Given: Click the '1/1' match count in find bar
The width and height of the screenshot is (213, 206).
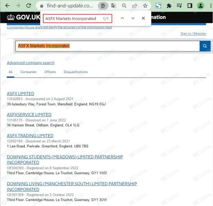Looking at the screenshot, I should (106, 19).
